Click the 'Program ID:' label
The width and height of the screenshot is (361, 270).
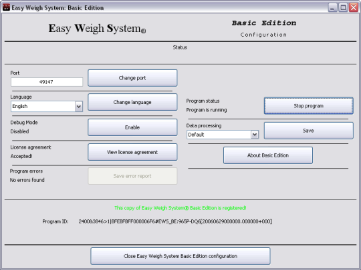[x=55, y=221]
